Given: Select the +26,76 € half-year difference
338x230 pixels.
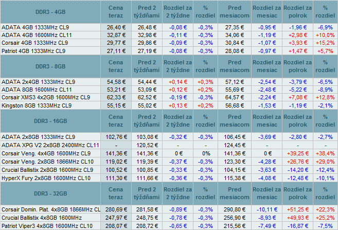Looking at the screenshot, I should tap(298, 162).
